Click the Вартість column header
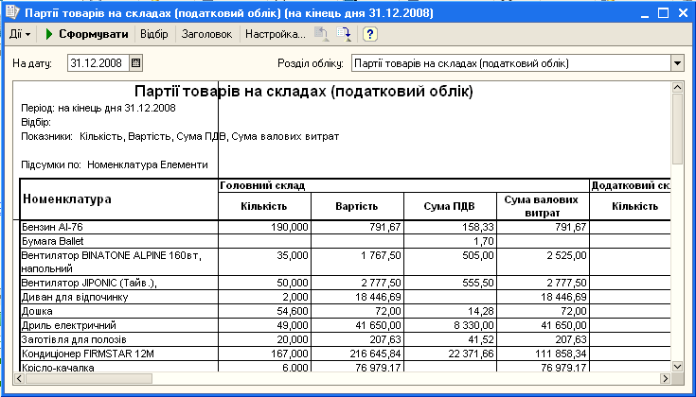The height and width of the screenshot is (397, 696). (x=357, y=206)
